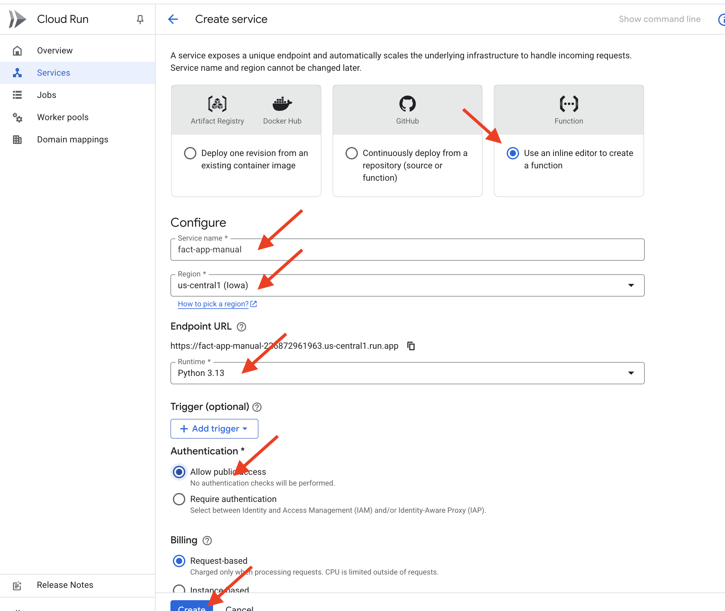Open the Add trigger dropdown button
The width and height of the screenshot is (725, 611).
click(214, 429)
